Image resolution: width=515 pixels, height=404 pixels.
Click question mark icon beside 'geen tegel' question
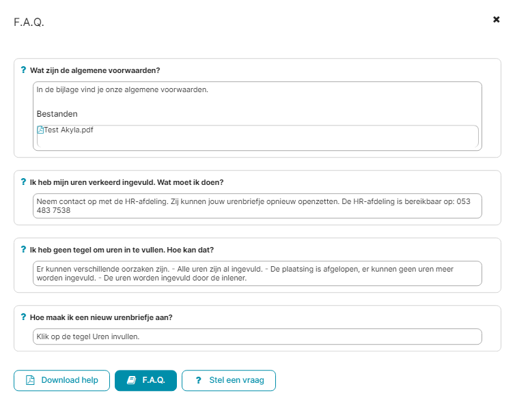point(23,249)
